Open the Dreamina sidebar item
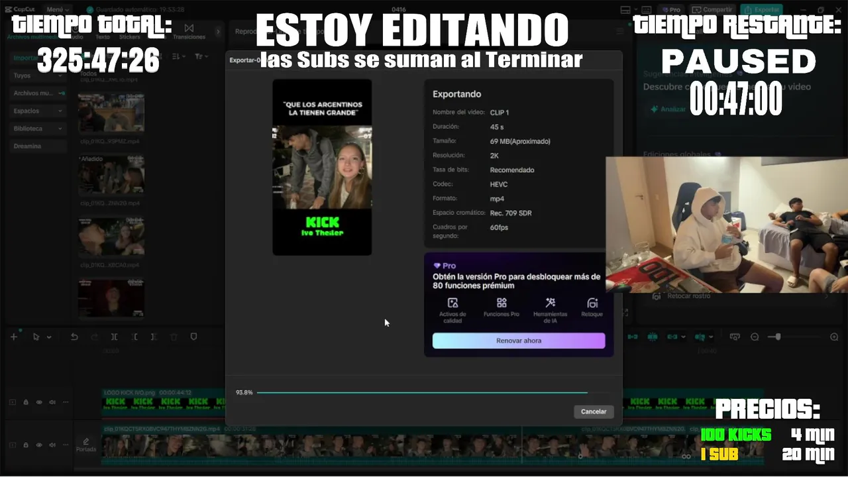The width and height of the screenshot is (848, 477). click(38, 146)
